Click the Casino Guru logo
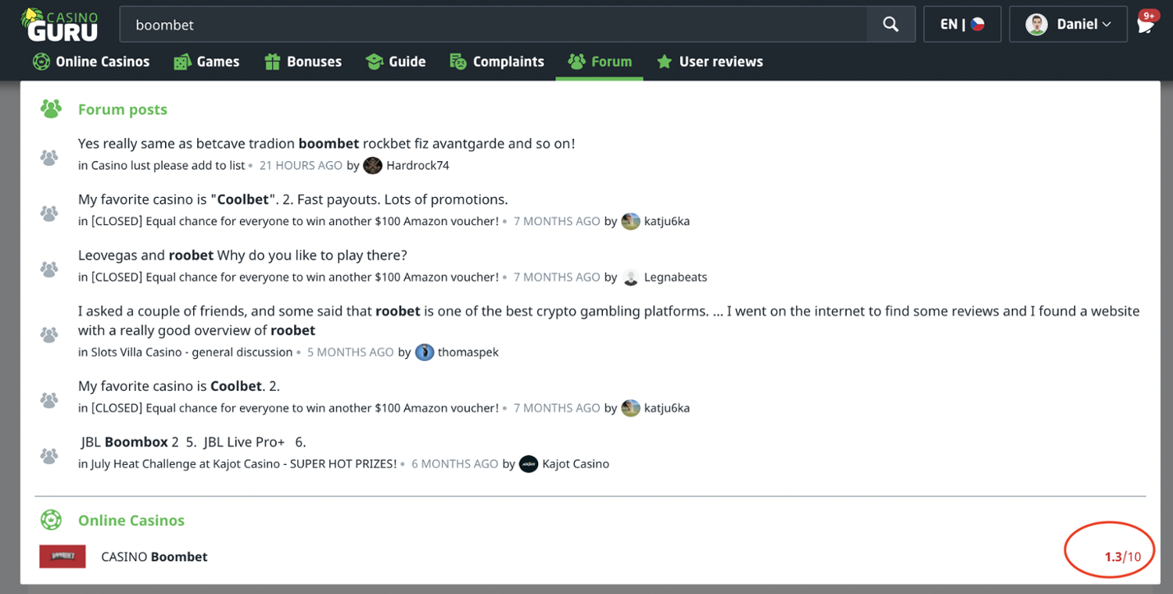Viewport: 1173px width, 594px height. tap(59, 24)
